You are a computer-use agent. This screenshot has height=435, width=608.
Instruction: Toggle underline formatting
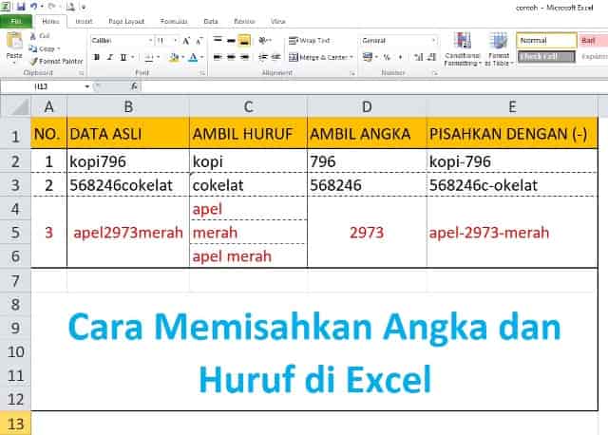click(123, 57)
